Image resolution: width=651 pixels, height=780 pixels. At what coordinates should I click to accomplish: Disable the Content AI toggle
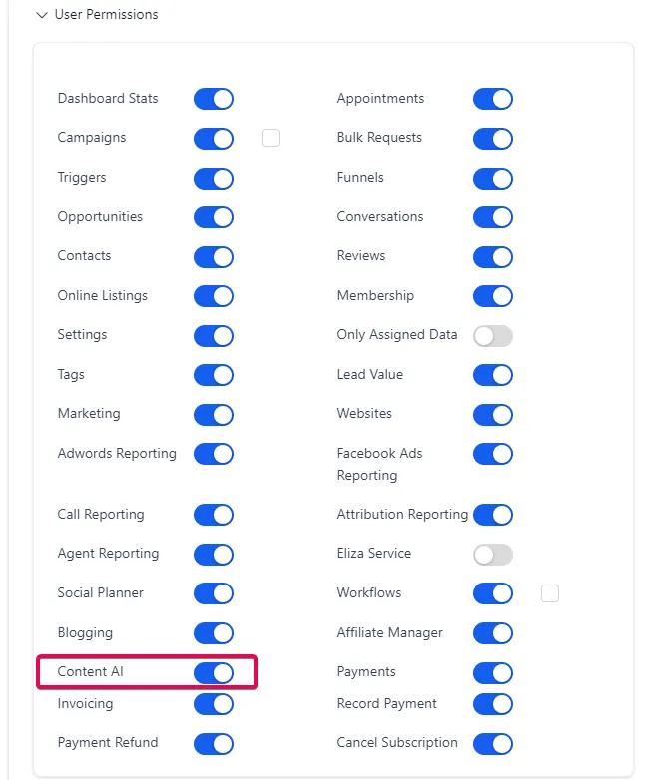[x=214, y=673]
